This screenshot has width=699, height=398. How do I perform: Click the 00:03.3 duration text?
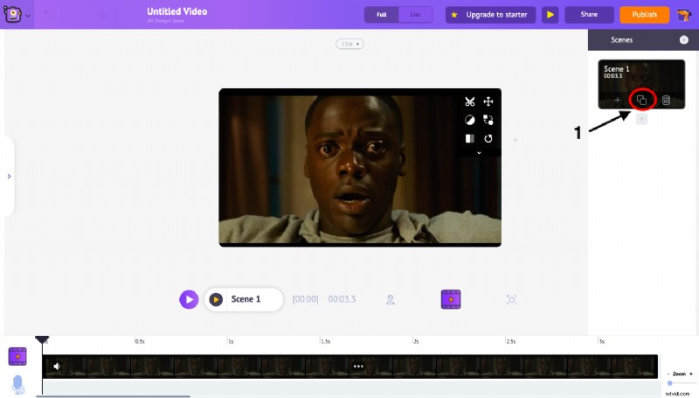[x=342, y=299]
